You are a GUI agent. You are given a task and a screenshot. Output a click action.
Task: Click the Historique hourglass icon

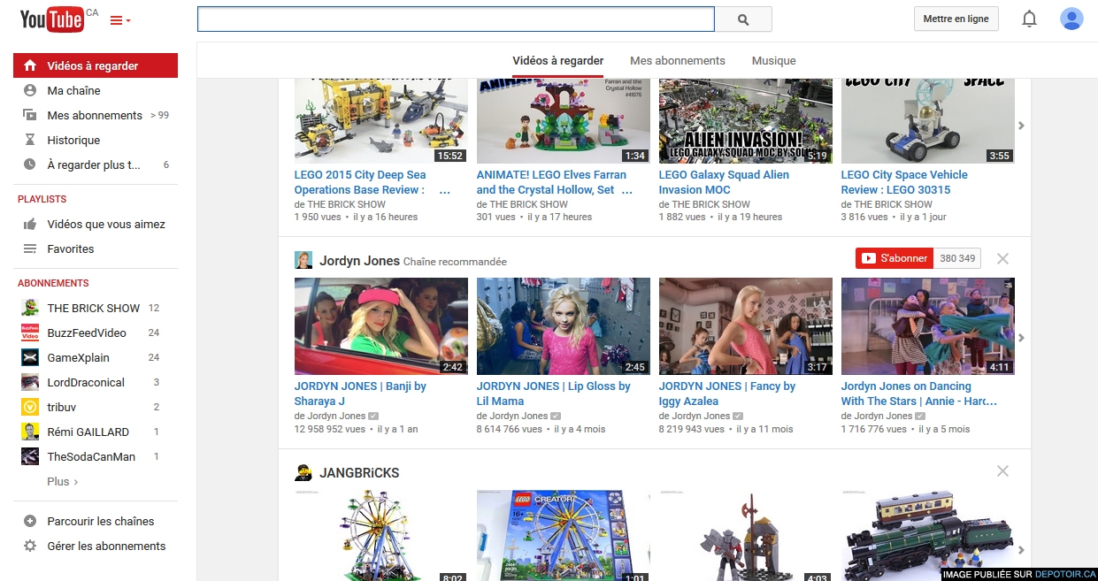click(x=30, y=140)
